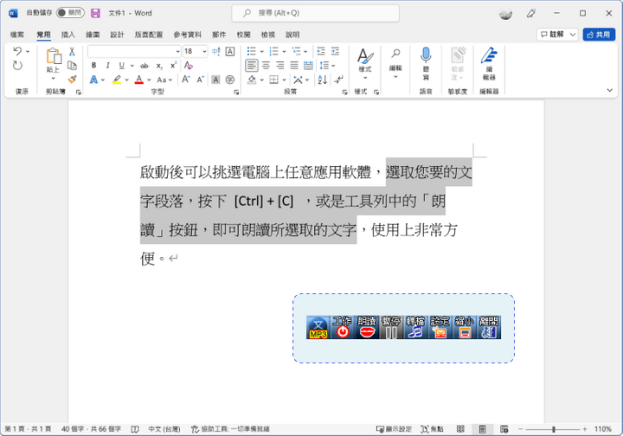Image resolution: width=623 pixels, height=436 pixels.
Task: Open the font name dropdown
Action: tap(177, 52)
